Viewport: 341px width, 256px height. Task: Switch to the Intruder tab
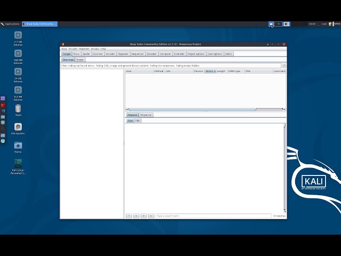(x=110, y=54)
